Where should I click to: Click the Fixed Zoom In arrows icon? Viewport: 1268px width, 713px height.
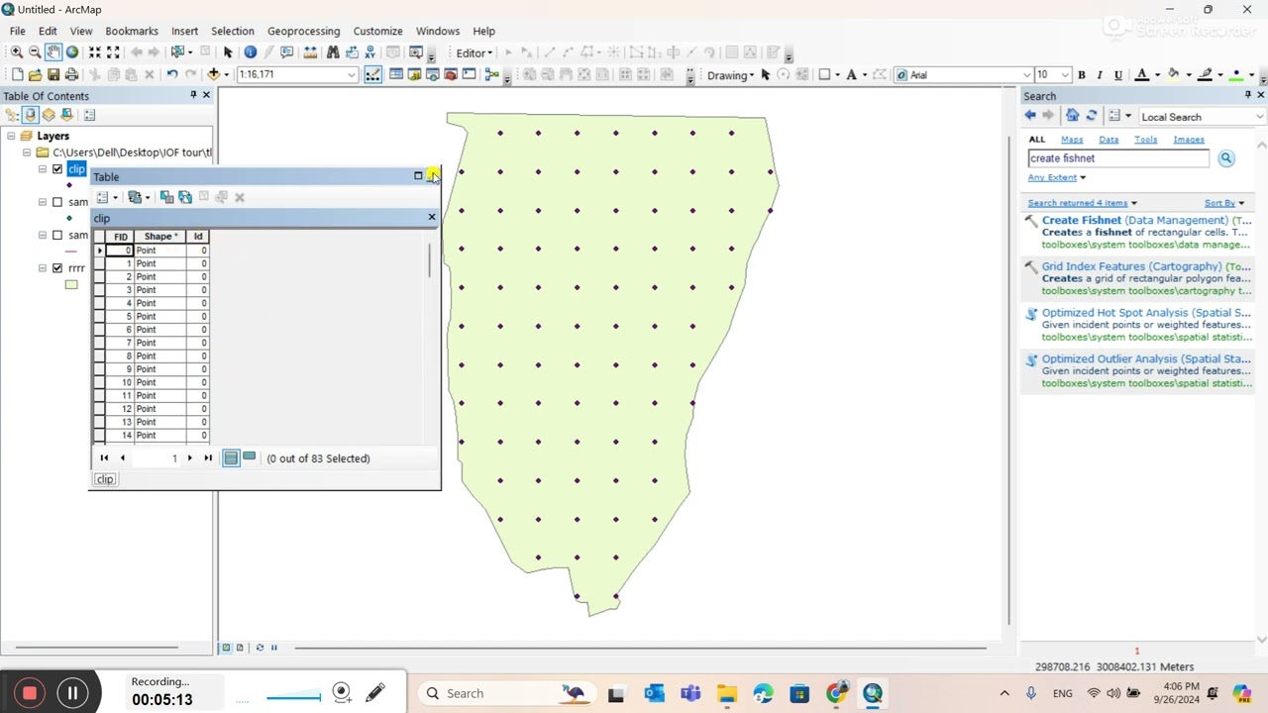95,52
